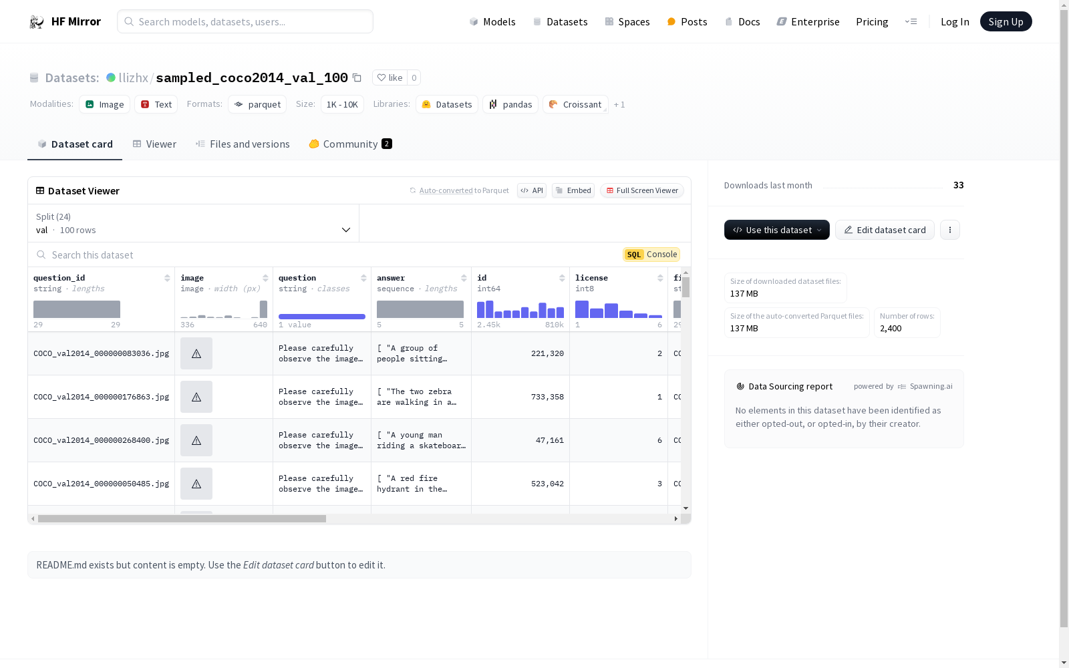Go to Models in top navigation
Screen dimensions: 1069x668
tap(492, 22)
